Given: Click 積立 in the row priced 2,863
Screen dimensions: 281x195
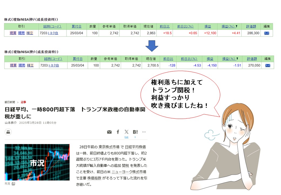Looking at the screenshot, I should coord(30,33).
